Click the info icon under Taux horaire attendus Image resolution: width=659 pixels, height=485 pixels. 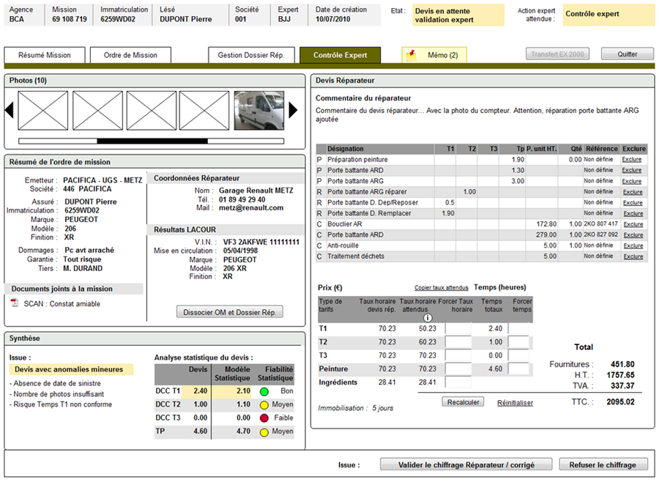[x=427, y=318]
